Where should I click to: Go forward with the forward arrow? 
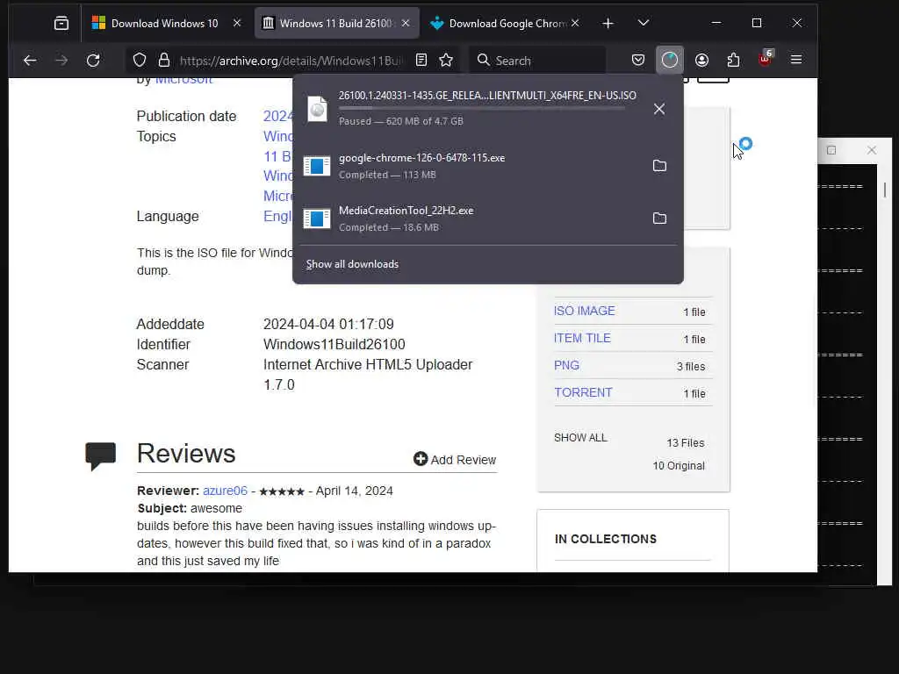tap(61, 61)
